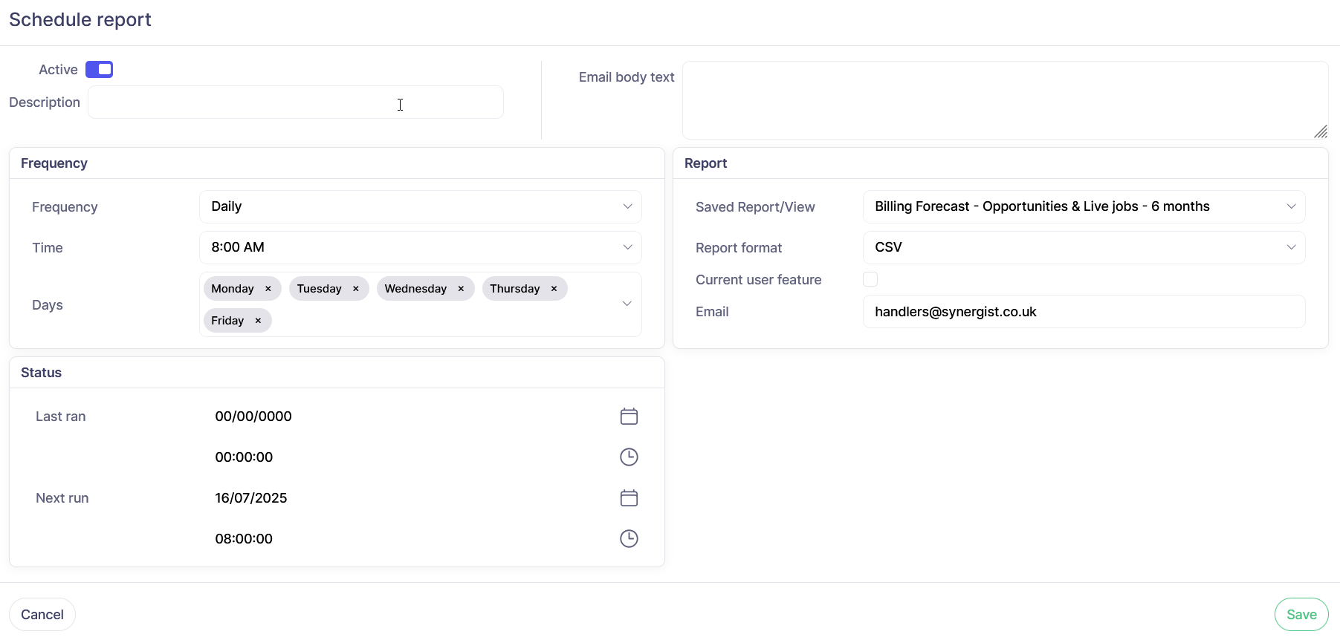Remove Tuesday from selected days
This screenshot has height=640, width=1340.
[356, 289]
